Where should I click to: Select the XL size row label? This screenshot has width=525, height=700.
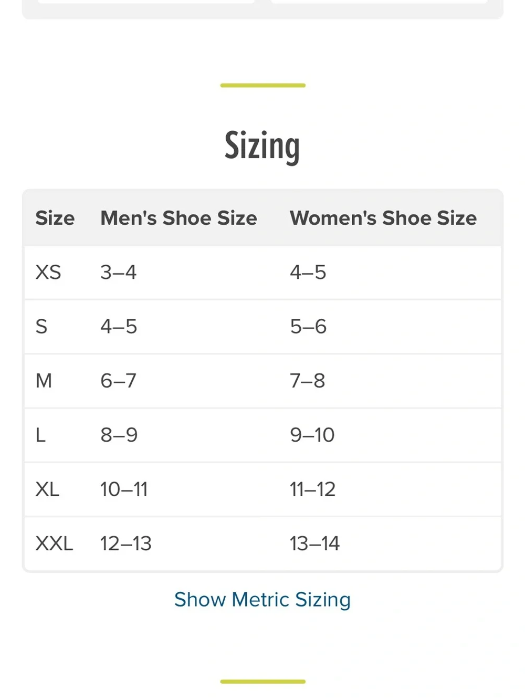pos(47,489)
